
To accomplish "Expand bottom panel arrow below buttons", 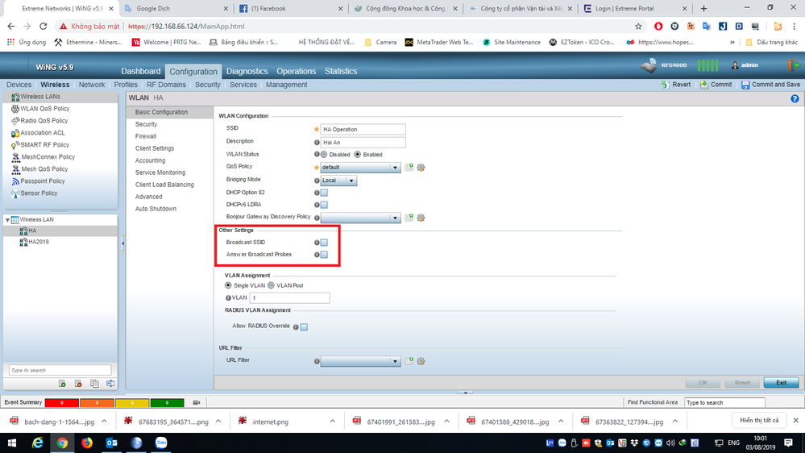I will pos(465,393).
